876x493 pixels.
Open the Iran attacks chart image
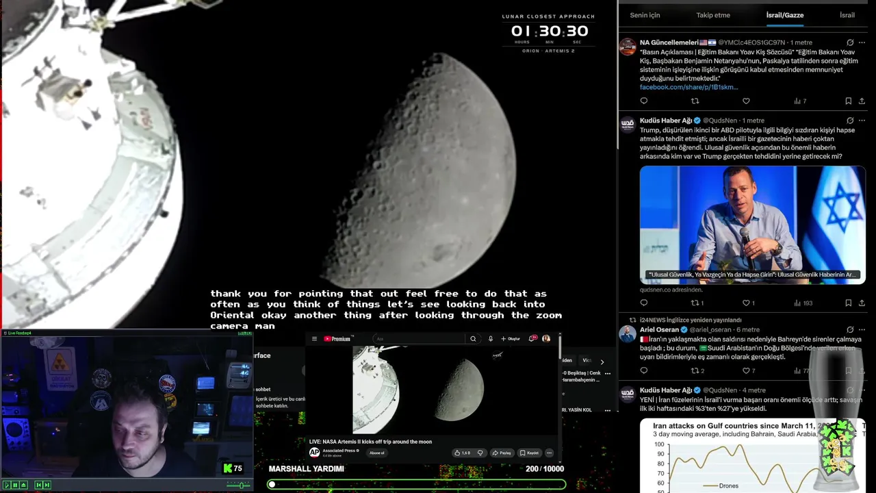click(752, 455)
